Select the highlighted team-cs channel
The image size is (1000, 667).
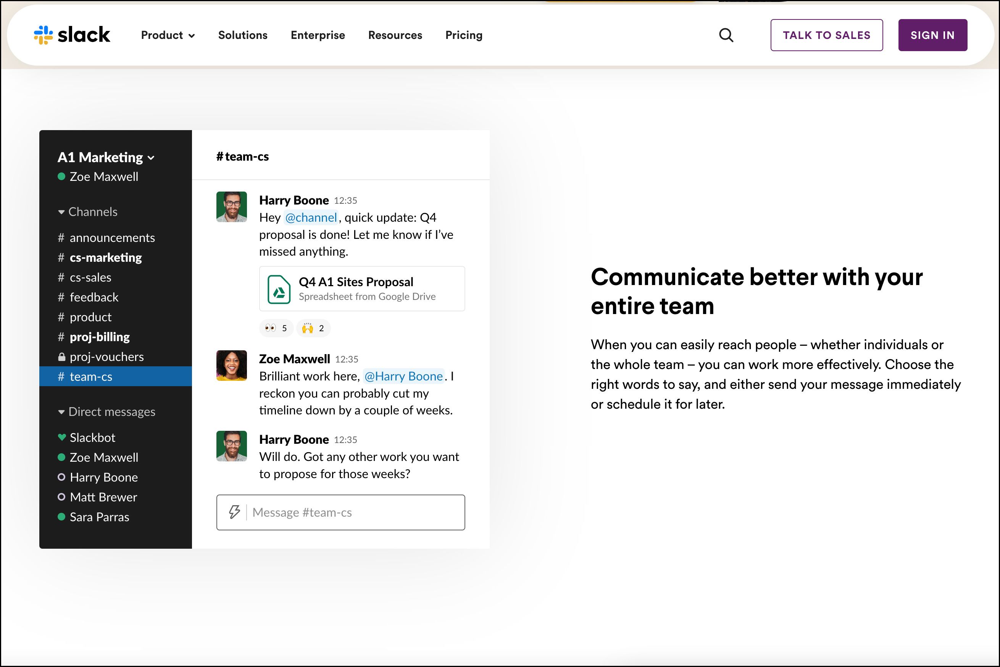click(x=115, y=377)
